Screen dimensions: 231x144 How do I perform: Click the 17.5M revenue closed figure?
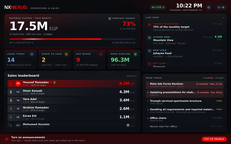click(x=28, y=26)
